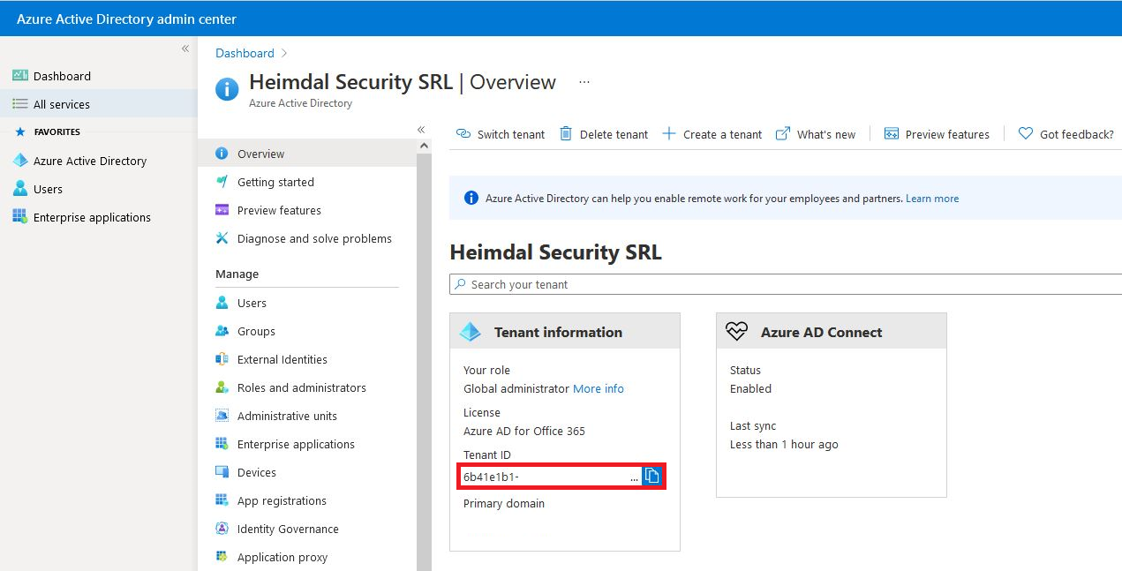Click the Azure Active Directory diamond icon in favorites
Image resolution: width=1122 pixels, height=571 pixels.
tap(19, 161)
